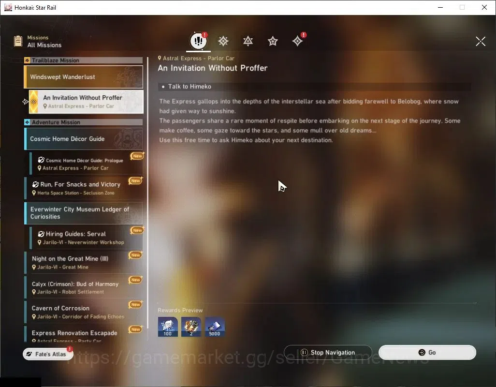Image resolution: width=496 pixels, height=387 pixels.
Task: Select Calyx (Crimson): Bud of Harmony
Action: (x=84, y=287)
